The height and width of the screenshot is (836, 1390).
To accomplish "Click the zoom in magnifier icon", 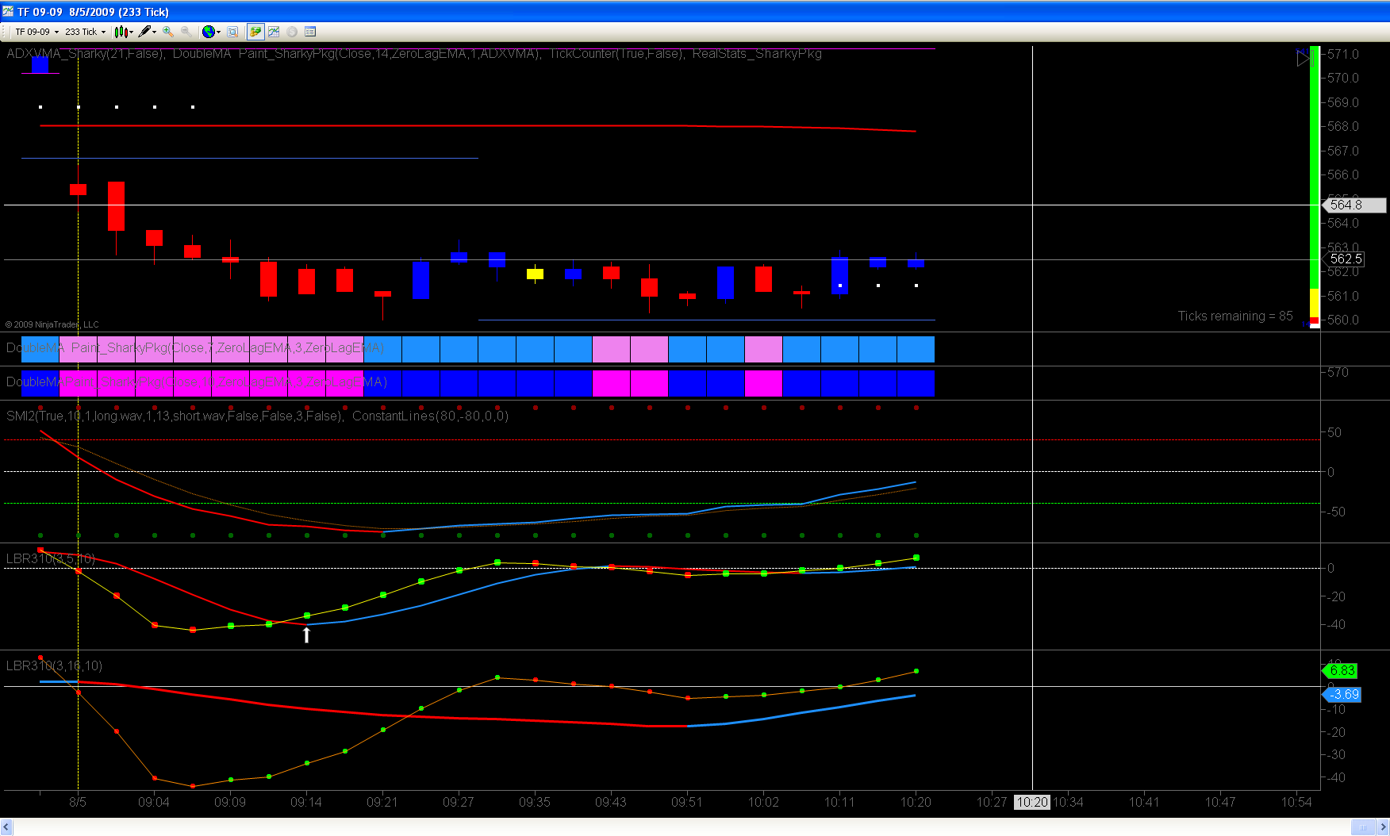I will tap(168, 32).
